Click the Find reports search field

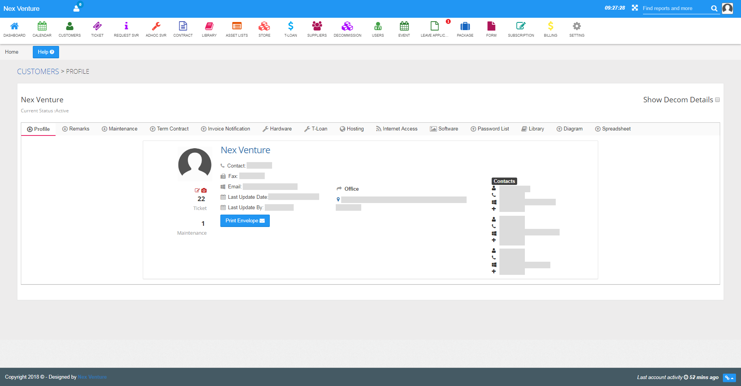click(675, 8)
